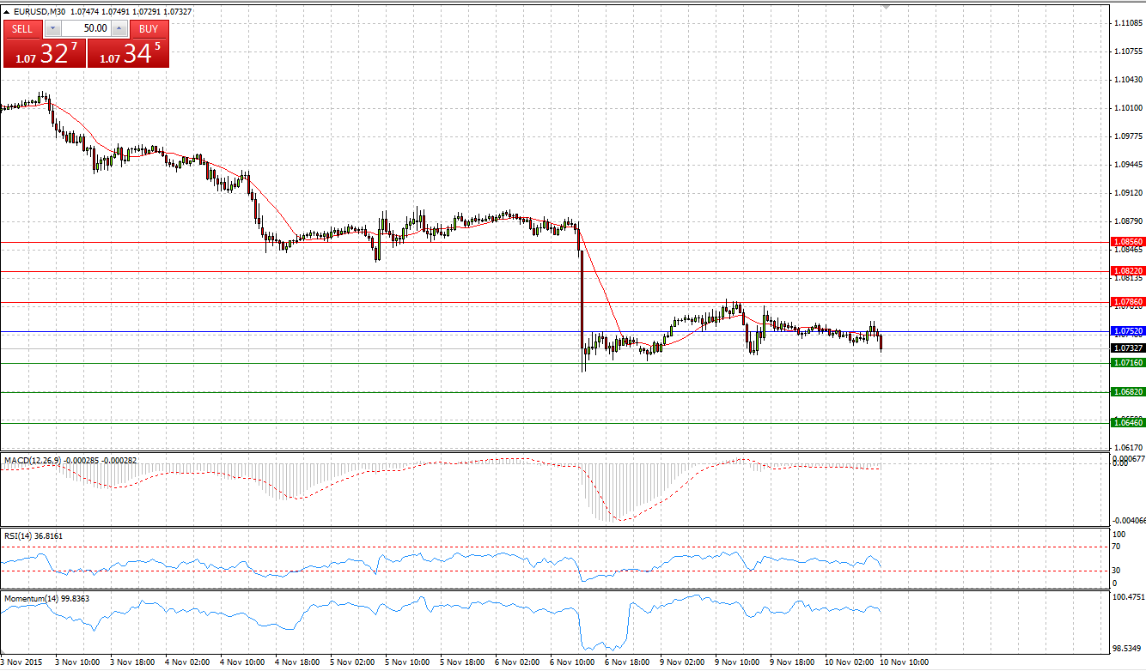Screen dimensions: 1146x671
Task: Click the RSI level 70 scale label
Action: pyautogui.click(x=1116, y=546)
